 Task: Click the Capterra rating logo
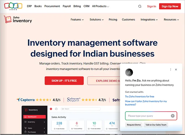(x=26, y=100)
